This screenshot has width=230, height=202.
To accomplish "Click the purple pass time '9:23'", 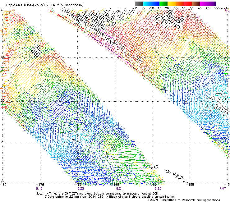I will (x=158, y=189).
